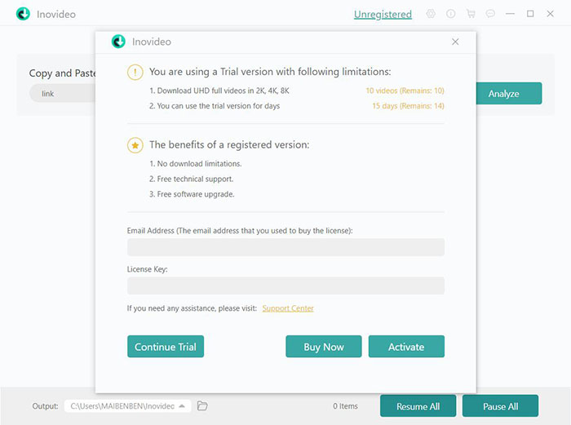Click the link paste field behind the dialog
571x425 pixels.
pos(62,94)
